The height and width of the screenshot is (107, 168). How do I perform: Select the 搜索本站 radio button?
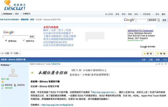24,41
